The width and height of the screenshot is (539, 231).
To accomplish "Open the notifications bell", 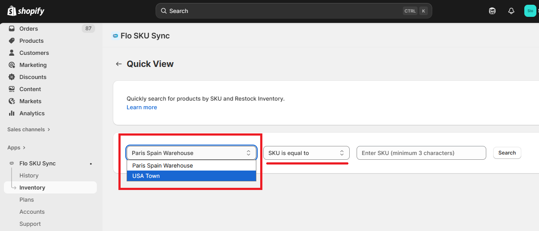I will [x=511, y=11].
